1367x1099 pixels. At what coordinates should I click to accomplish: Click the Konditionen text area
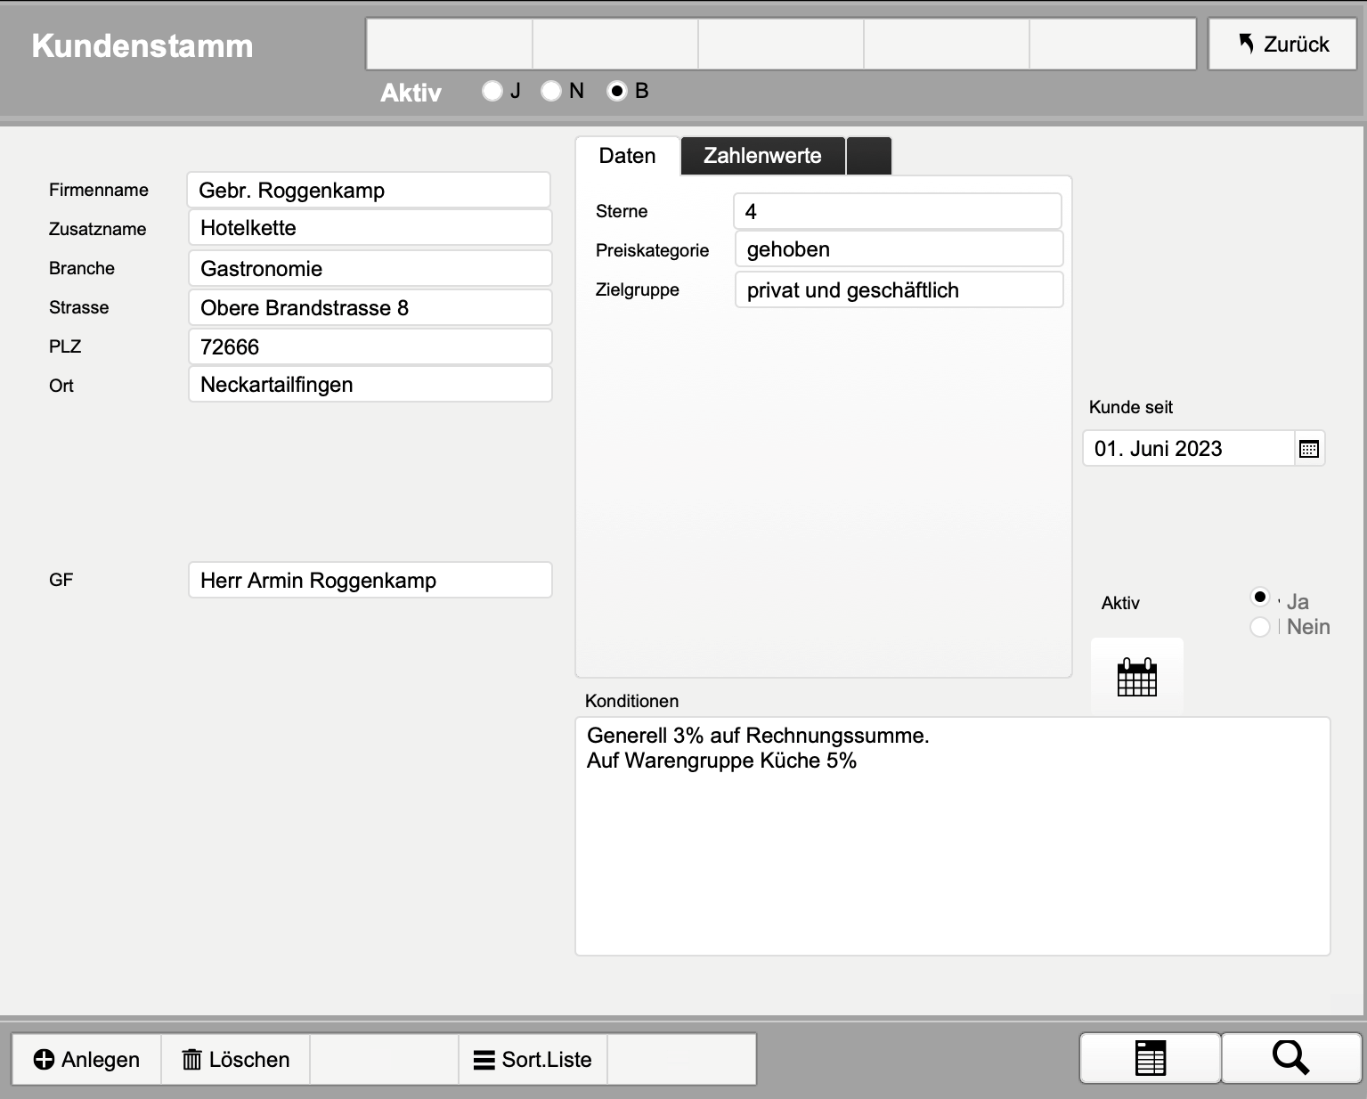pos(952,836)
